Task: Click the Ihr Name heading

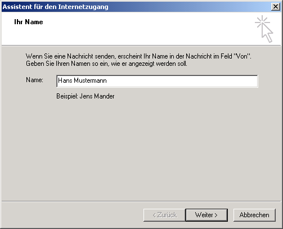Action: click(x=29, y=22)
